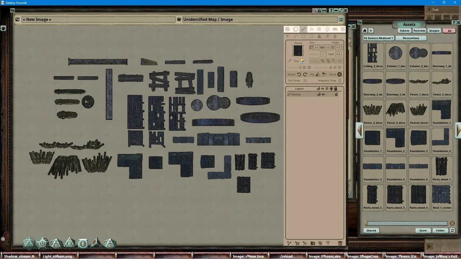Flip the stamp vertically

pyautogui.click(x=324, y=74)
